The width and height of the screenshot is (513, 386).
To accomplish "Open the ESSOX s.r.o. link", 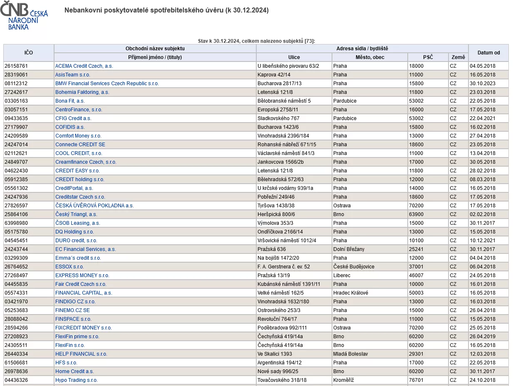I will click(69, 267).
